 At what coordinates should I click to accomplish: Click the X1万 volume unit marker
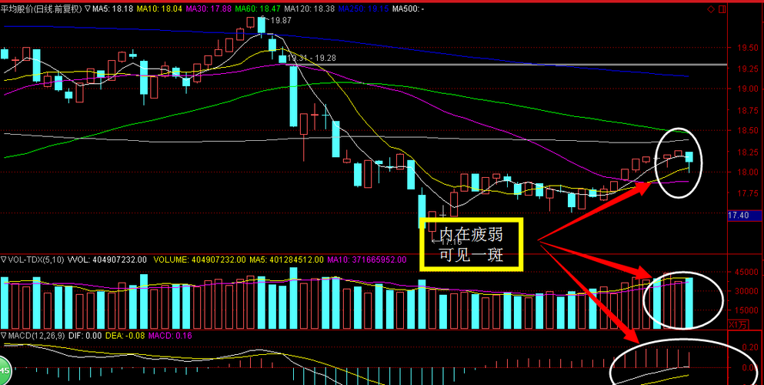(x=737, y=325)
